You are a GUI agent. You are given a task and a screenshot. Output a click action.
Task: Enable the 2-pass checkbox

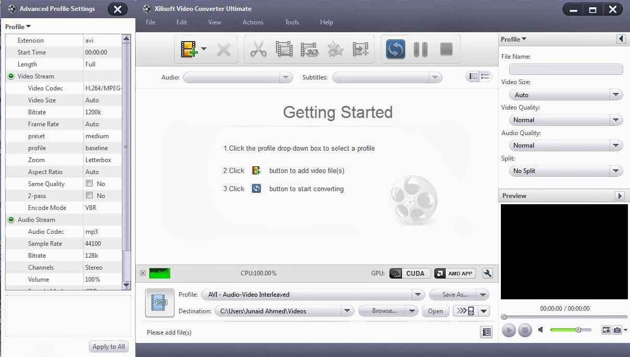[89, 195]
